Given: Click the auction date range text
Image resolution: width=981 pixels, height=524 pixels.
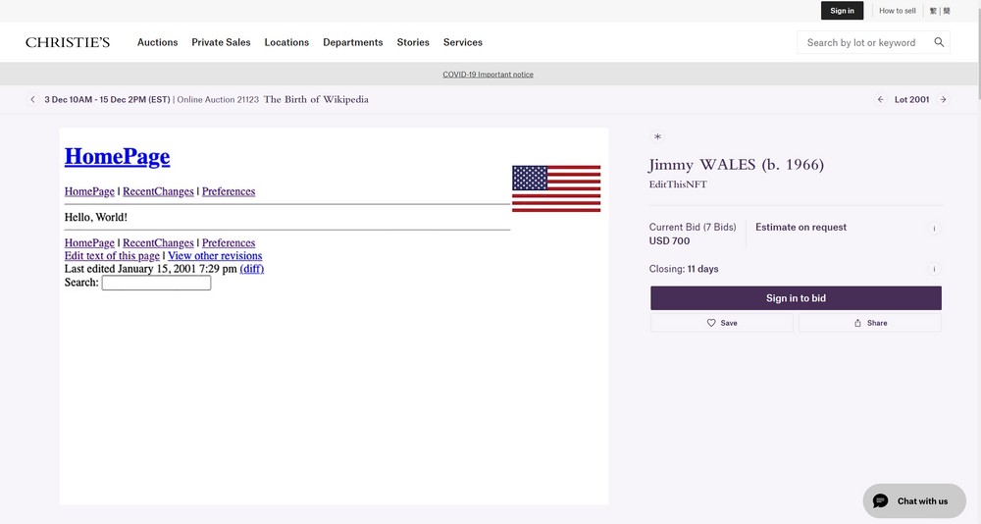Looking at the screenshot, I should click(x=107, y=99).
